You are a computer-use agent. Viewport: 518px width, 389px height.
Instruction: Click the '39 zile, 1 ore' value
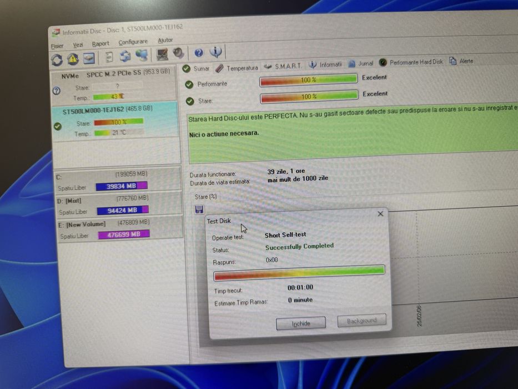(x=286, y=171)
